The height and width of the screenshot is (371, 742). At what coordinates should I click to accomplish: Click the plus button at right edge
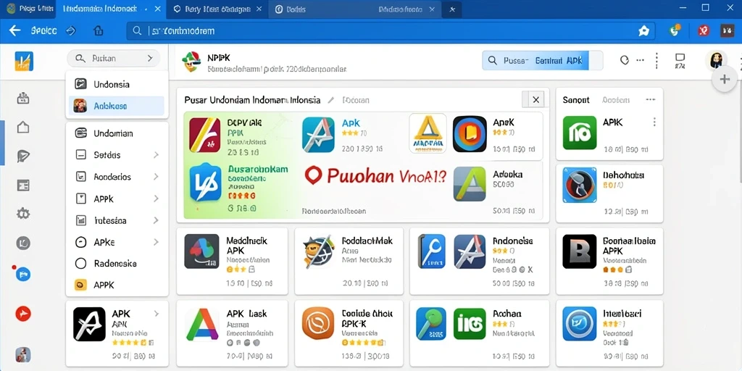point(725,79)
